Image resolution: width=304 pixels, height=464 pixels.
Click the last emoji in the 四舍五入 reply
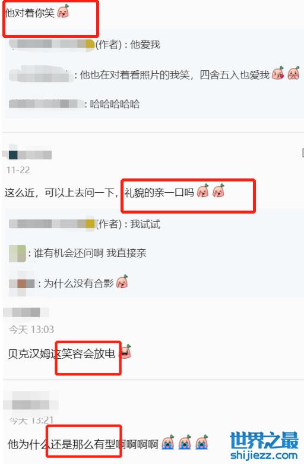[x=294, y=73]
